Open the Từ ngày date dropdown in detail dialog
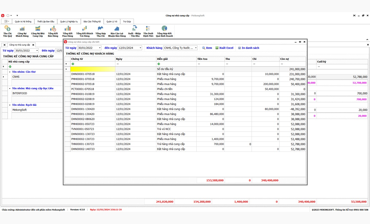Viewport: 370px width, 224px height. [x=100, y=48]
